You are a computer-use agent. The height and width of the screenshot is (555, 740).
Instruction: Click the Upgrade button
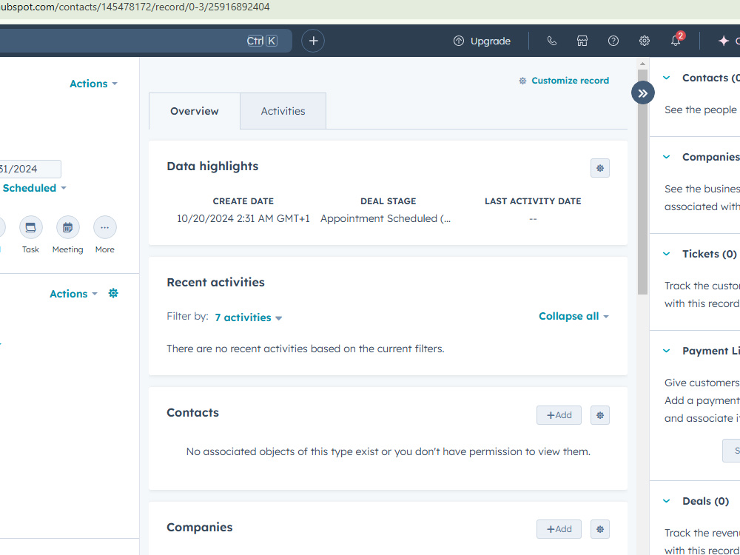pyautogui.click(x=482, y=41)
